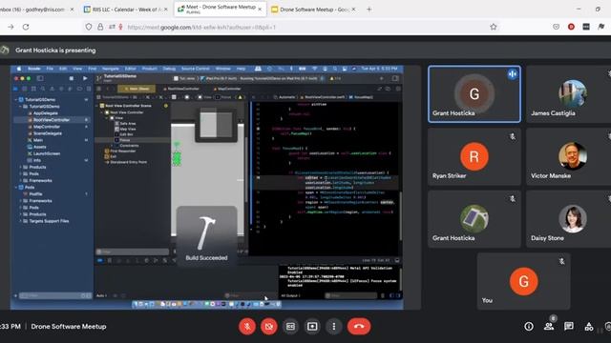Click the Xcode navigator filter field

pyautogui.click(x=54, y=296)
